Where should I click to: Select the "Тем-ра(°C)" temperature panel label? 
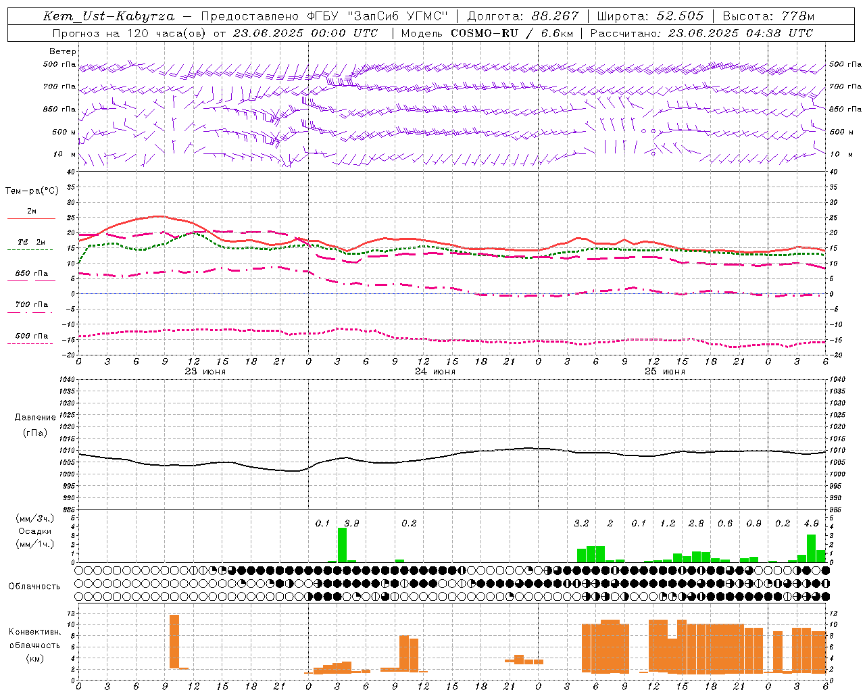pos(32,191)
